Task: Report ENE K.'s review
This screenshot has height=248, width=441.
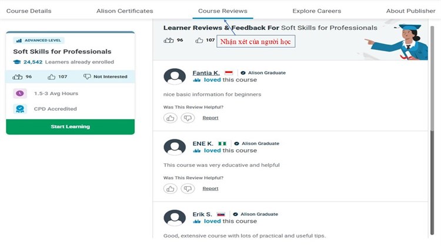Action: [211, 189]
